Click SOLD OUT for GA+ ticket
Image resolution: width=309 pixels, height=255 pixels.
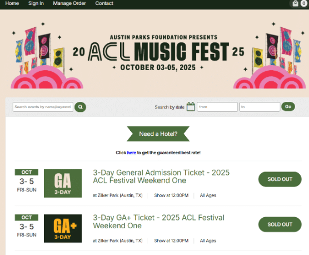tap(280, 224)
